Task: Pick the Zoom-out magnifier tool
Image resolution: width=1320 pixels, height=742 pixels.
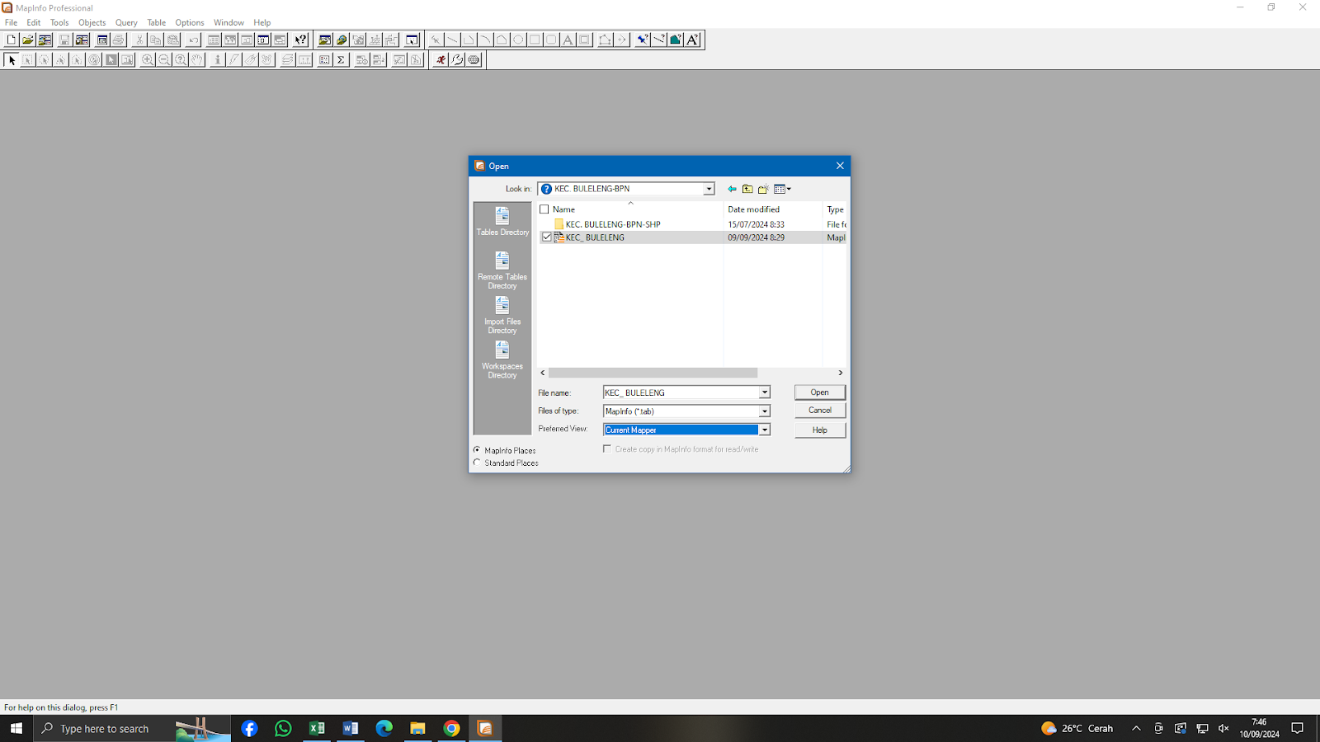Action: click(163, 60)
